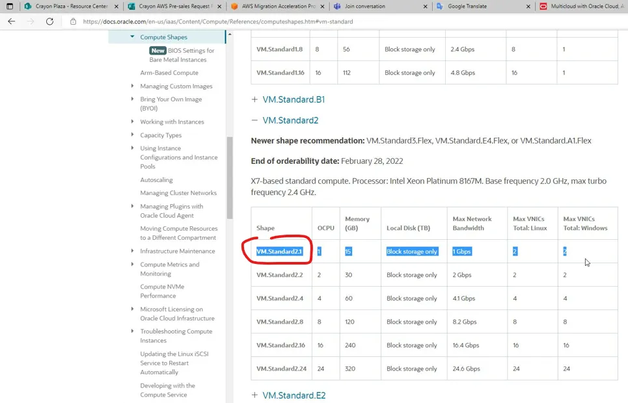Image resolution: width=628 pixels, height=403 pixels.
Task: Expand Using Instance Configurations section
Action: coord(132,148)
